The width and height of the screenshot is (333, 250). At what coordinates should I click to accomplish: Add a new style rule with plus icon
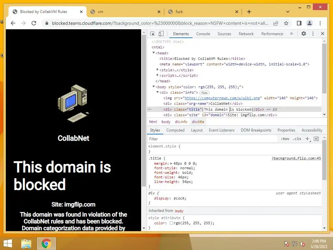(308, 139)
